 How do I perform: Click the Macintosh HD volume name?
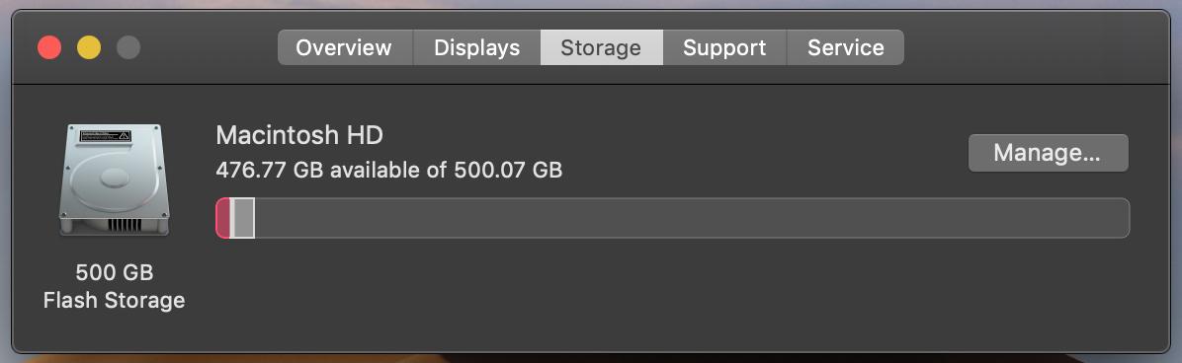coord(299,135)
